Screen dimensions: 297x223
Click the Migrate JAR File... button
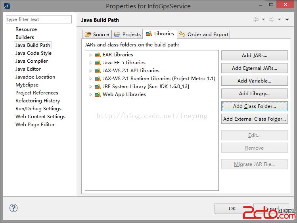coord(255,164)
